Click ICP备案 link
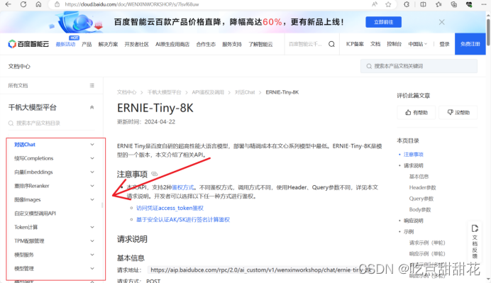 pyautogui.click(x=355, y=44)
